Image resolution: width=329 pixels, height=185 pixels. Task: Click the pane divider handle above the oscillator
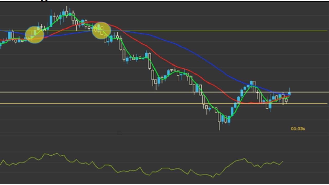[120, 133]
